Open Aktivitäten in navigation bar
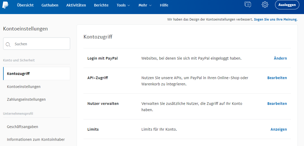This screenshot has width=304, height=146. click(76, 5)
